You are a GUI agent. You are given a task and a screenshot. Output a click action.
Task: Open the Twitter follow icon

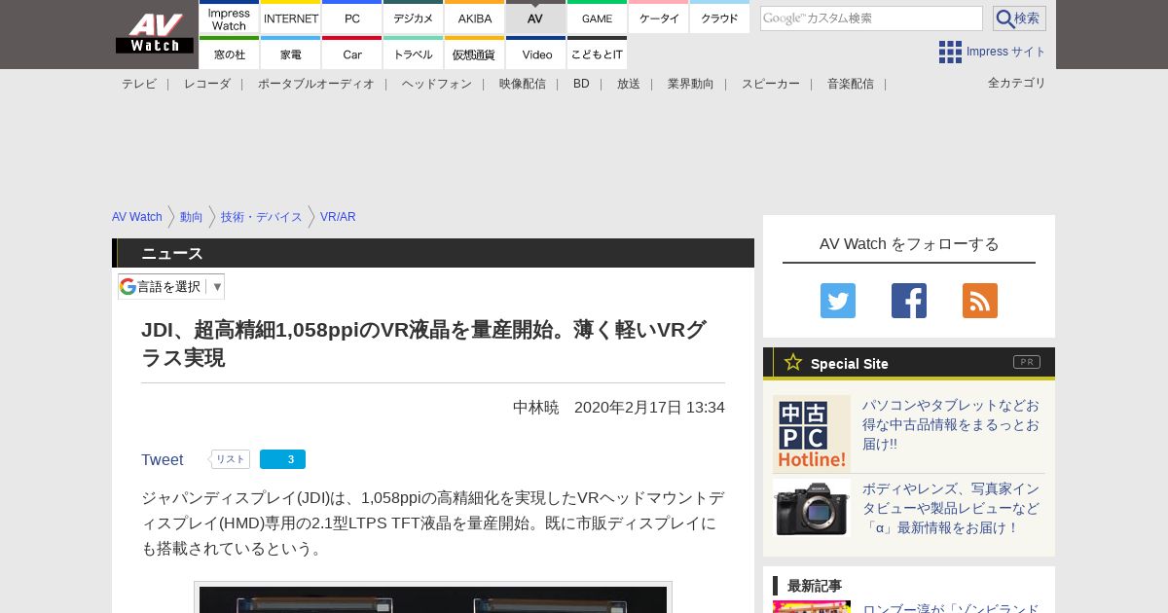click(838, 301)
